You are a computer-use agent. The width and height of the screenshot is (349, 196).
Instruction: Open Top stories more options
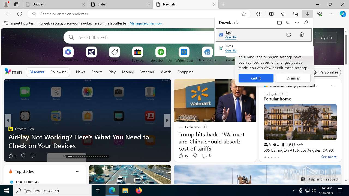(78, 171)
